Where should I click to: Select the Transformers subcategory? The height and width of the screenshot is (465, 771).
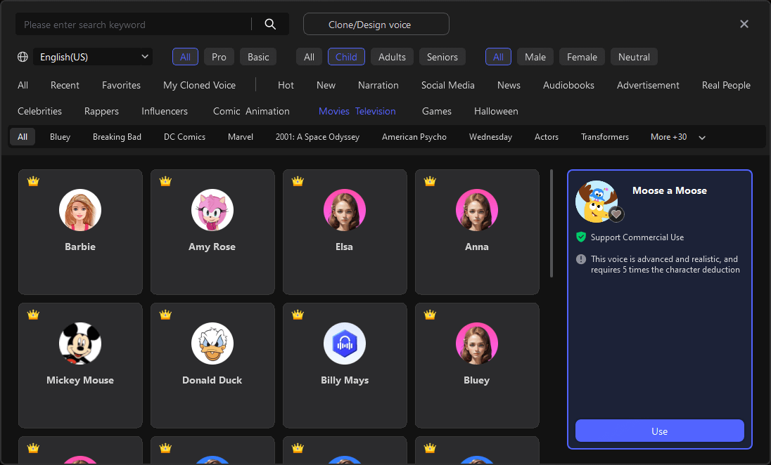[x=605, y=137]
